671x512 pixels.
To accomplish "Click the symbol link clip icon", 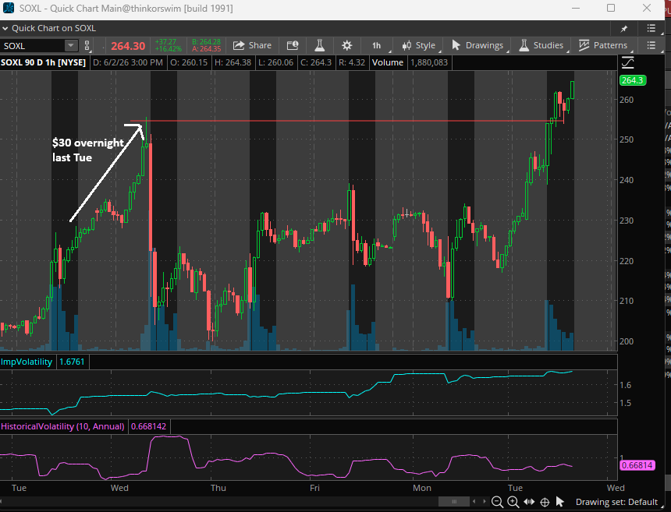I will point(87,46).
